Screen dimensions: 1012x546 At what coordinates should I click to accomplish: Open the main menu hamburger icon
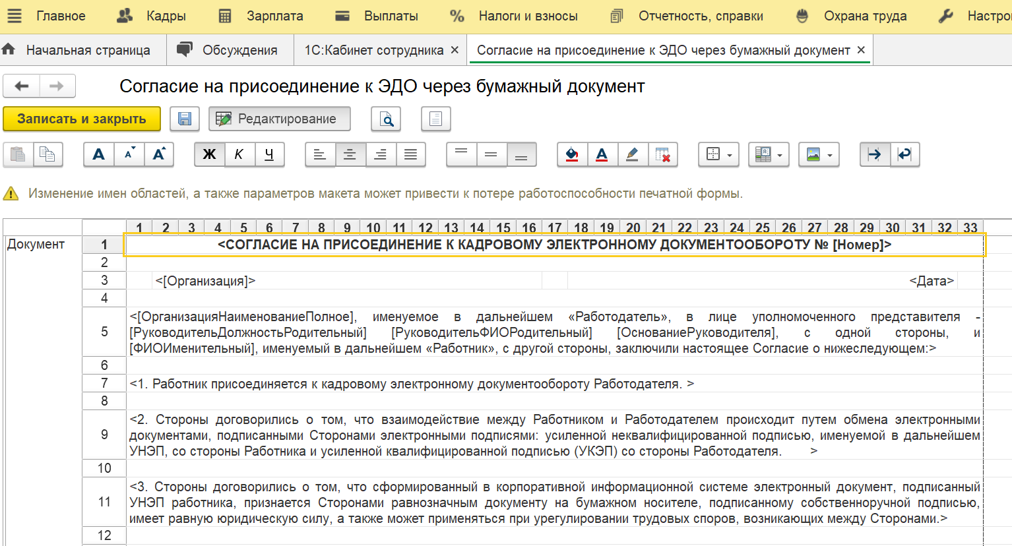(14, 16)
